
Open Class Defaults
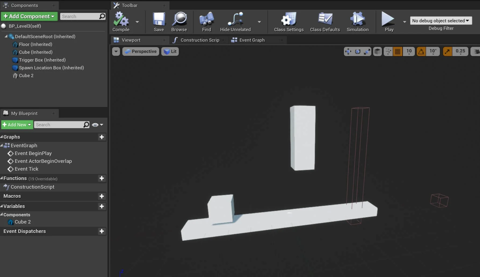(x=325, y=20)
